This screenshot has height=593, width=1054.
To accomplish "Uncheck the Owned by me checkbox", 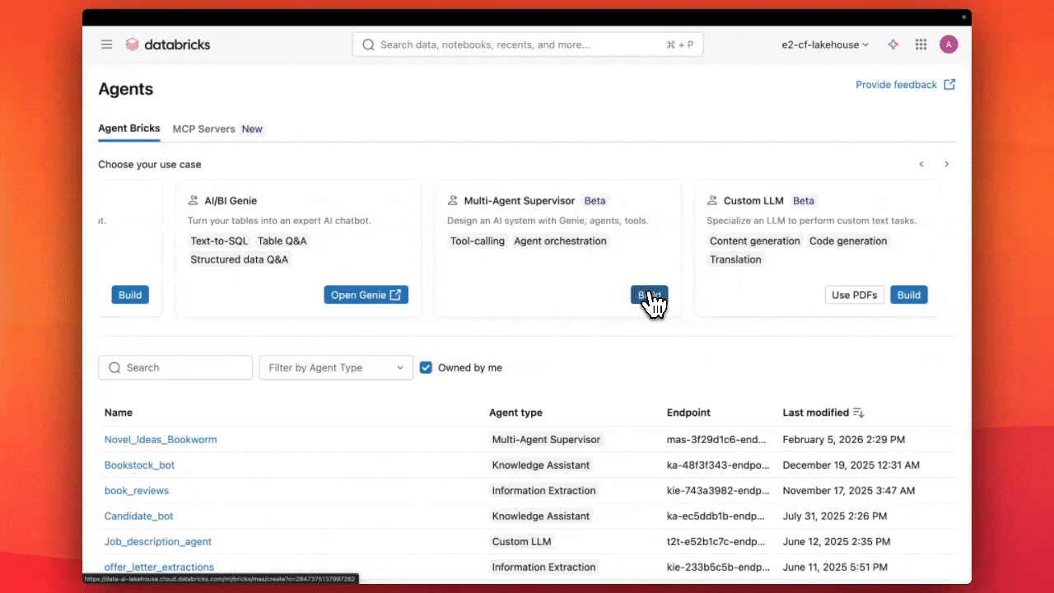I will pos(426,367).
